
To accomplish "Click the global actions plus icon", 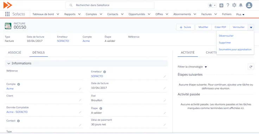I will 221,5.
